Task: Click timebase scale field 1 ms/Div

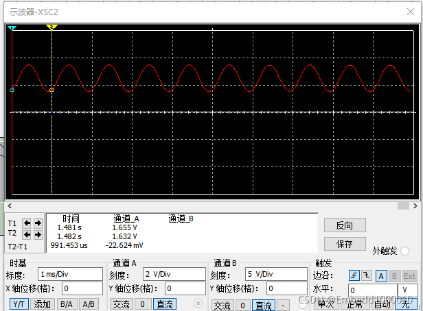Action: [x=70, y=274]
